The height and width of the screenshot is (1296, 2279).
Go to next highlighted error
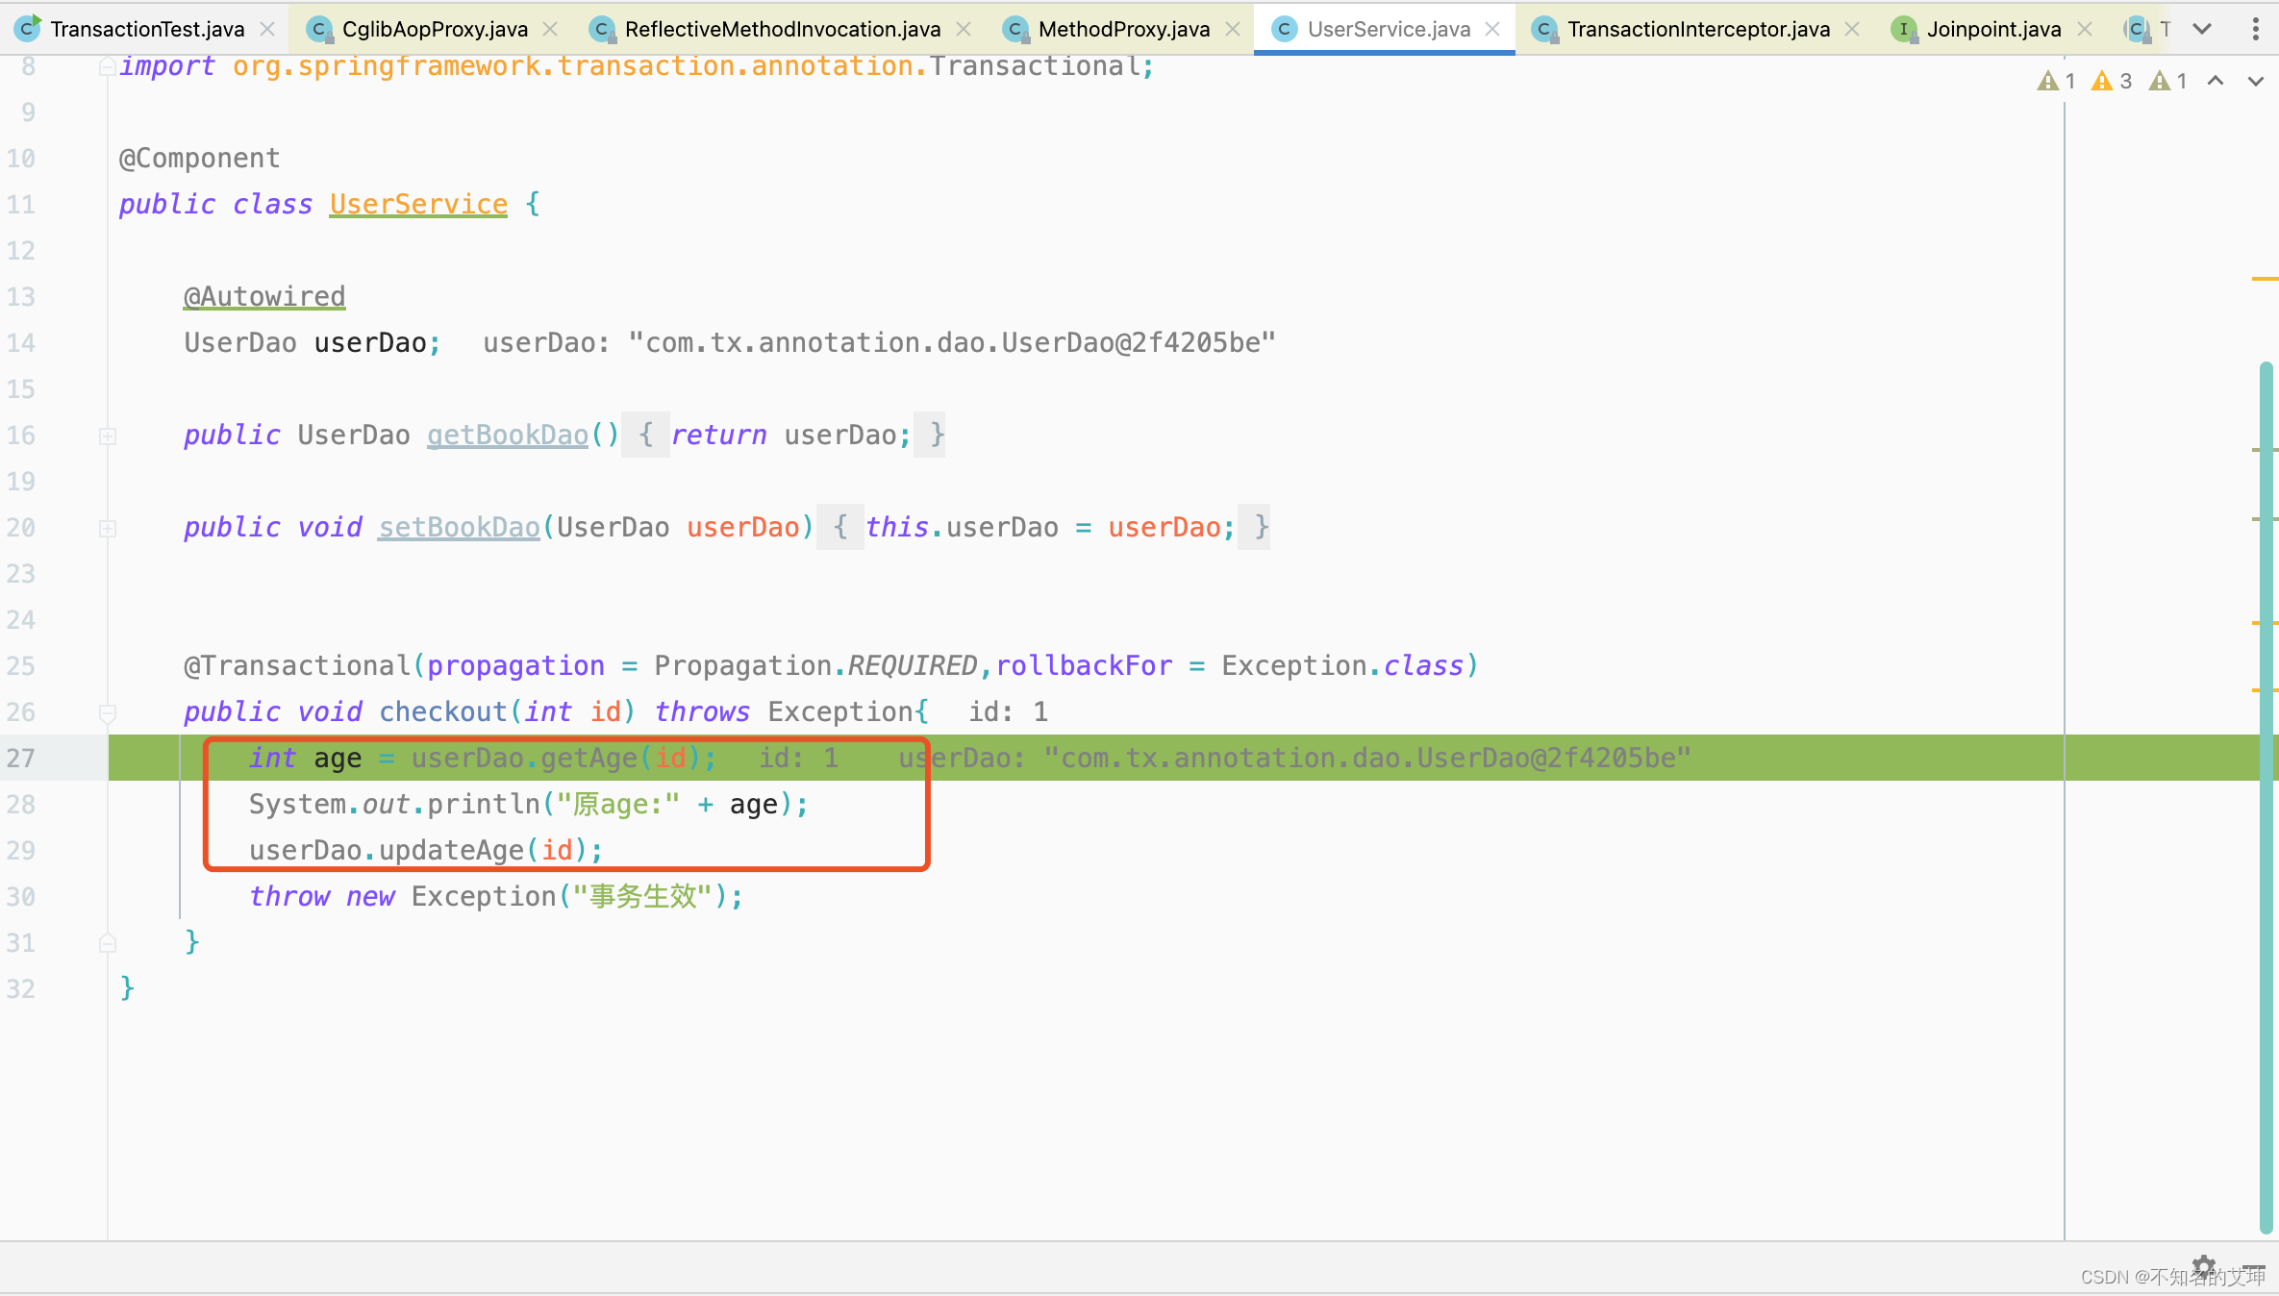2255,81
